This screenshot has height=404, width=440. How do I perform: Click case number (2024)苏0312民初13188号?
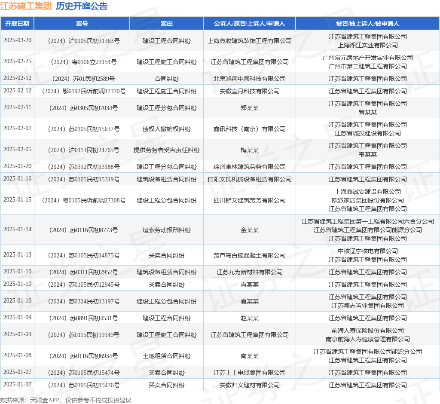pyautogui.click(x=84, y=167)
